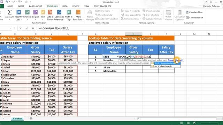Toggle Show Formulas
Viewport: 223px width, 125px height.
(x=151, y=11)
